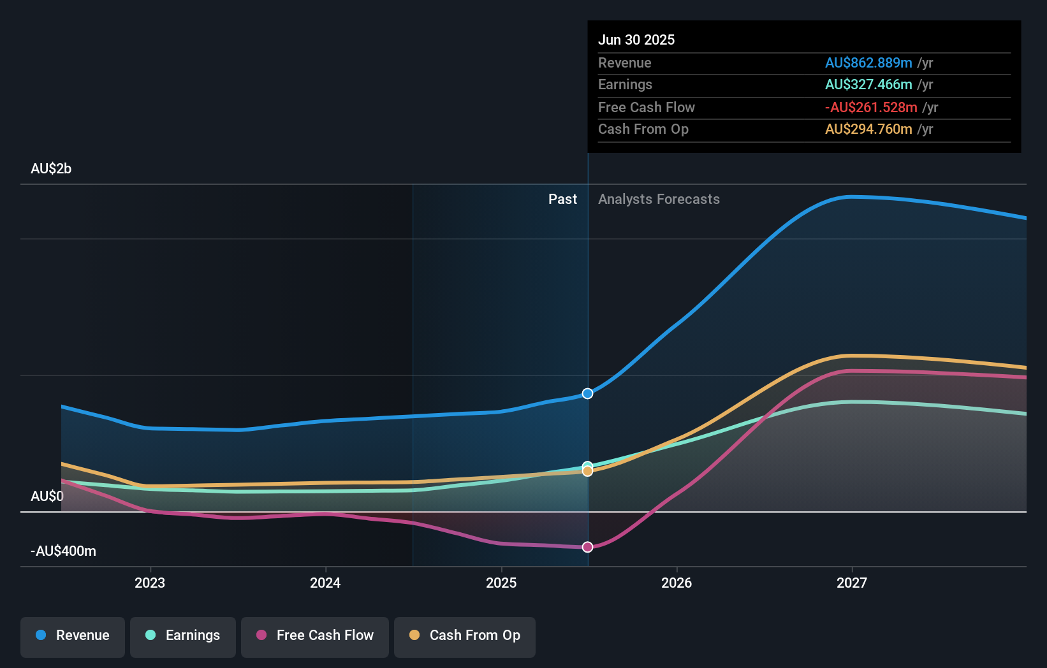The height and width of the screenshot is (668, 1047).
Task: Click the pink Free Cash Flow legend dot
Action: (x=261, y=635)
